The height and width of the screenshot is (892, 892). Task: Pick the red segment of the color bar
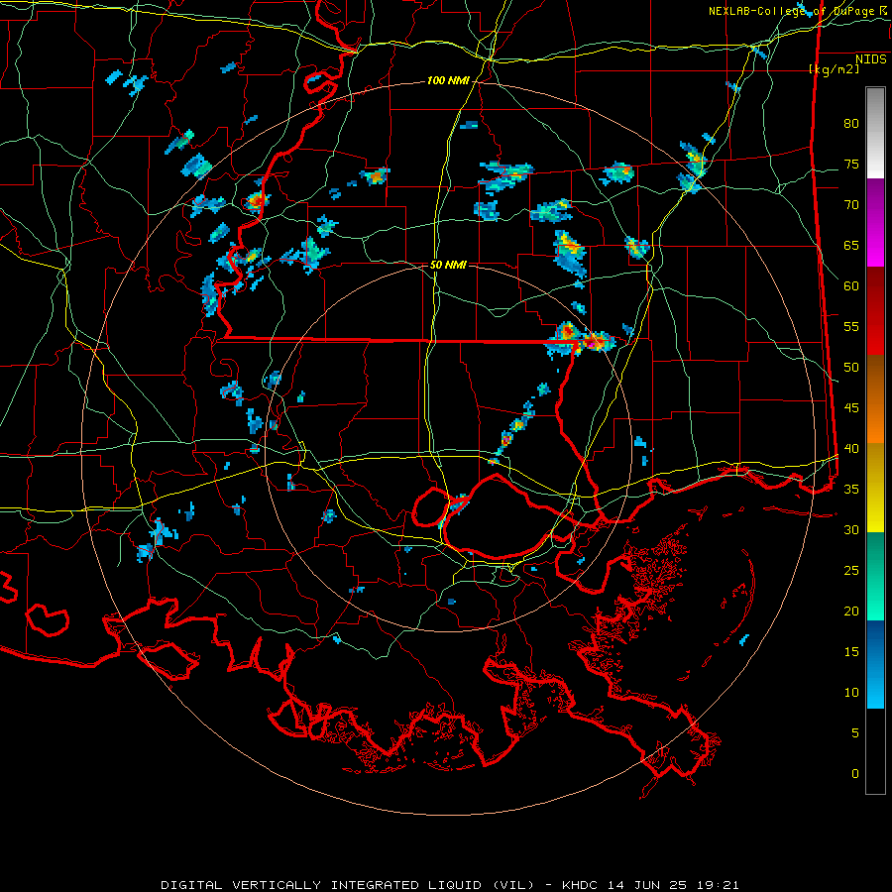coord(875,310)
